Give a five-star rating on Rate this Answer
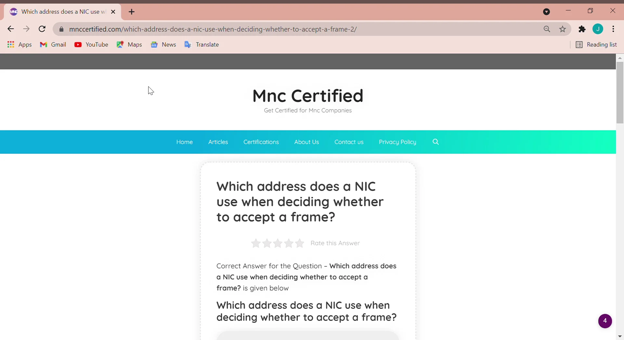Screen dimensions: 624x340 click(299, 243)
